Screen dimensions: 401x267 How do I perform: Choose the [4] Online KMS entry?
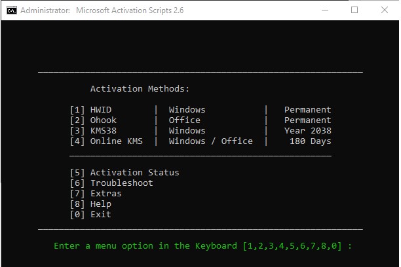(x=106, y=141)
